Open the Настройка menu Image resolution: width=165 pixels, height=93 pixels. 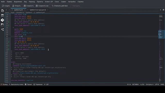(72, 2)
